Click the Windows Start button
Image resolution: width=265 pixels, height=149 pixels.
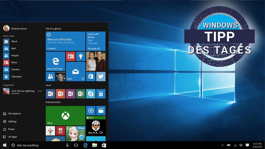(x=5, y=145)
